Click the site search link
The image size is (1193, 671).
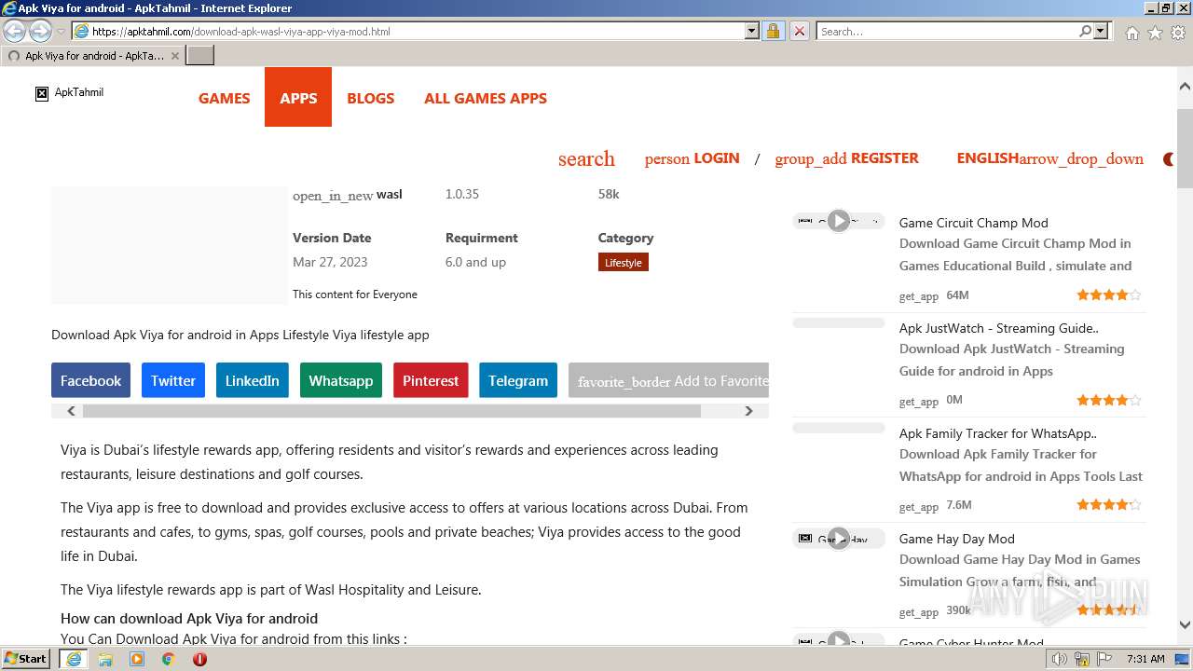click(x=586, y=158)
